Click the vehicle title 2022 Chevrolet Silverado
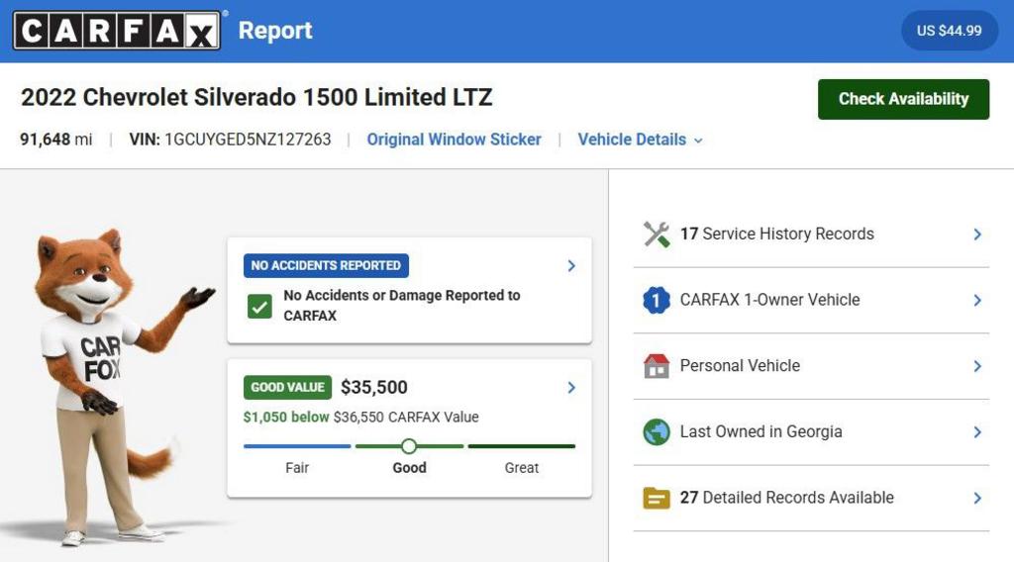Viewport: 1014px width, 562px height. pyautogui.click(x=256, y=98)
